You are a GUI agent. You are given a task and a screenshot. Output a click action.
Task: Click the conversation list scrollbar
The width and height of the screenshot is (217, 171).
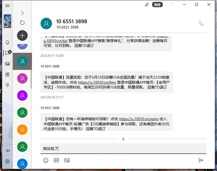point(31,79)
